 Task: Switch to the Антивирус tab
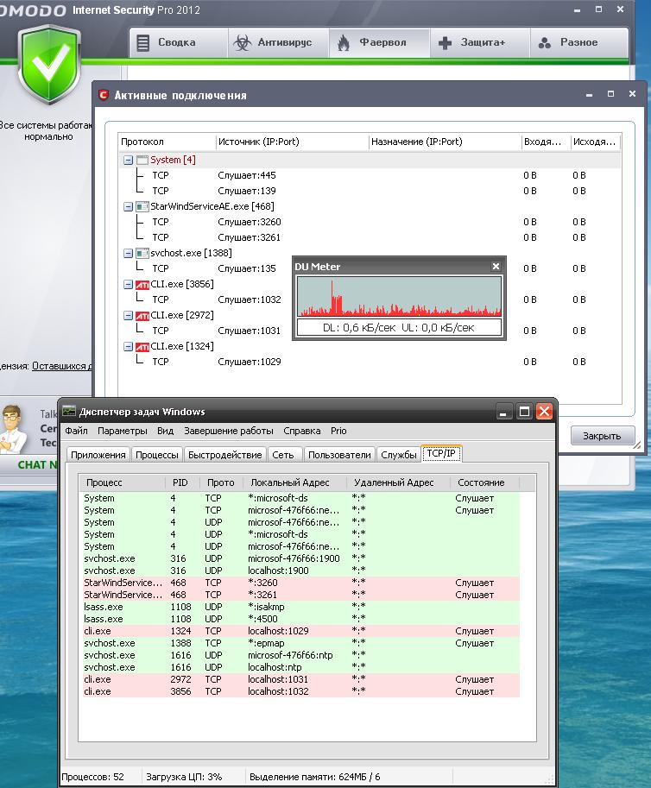[x=279, y=42]
